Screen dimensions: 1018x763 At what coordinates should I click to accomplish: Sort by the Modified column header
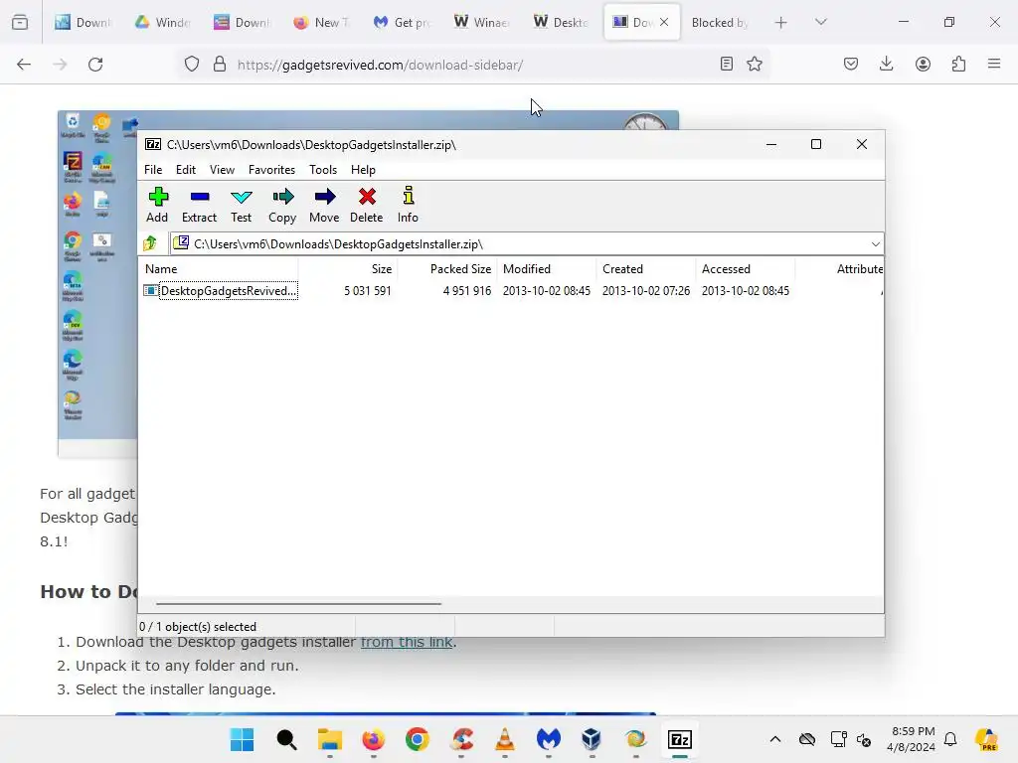(547, 268)
